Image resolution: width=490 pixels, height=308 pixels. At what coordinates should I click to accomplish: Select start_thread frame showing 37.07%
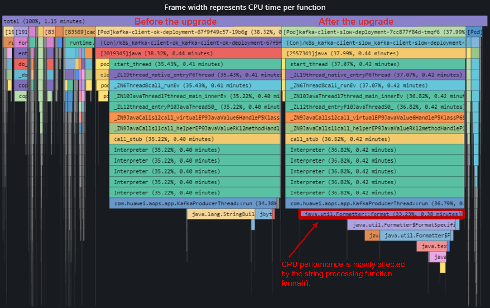click(x=375, y=64)
